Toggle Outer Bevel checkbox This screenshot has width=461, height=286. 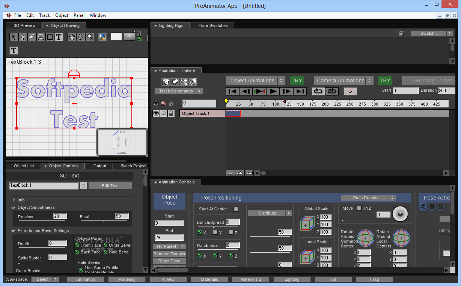click(106, 245)
